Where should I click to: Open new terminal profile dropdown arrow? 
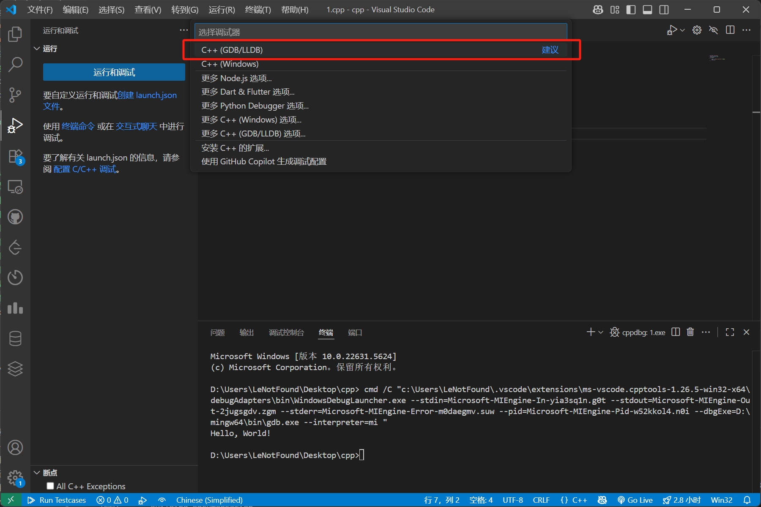tap(601, 332)
